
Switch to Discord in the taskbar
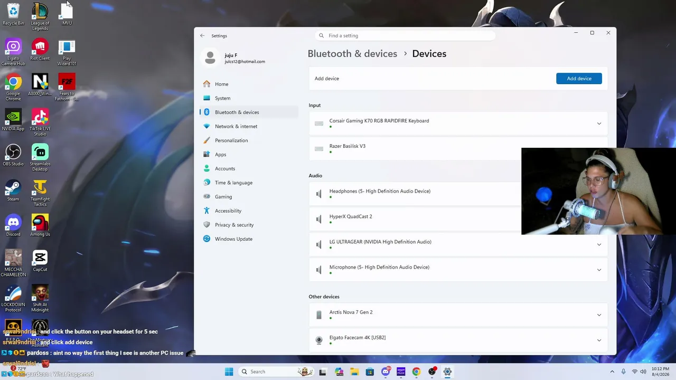tap(386, 372)
